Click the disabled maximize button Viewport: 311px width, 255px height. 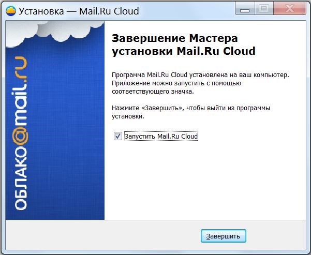(264, 8)
